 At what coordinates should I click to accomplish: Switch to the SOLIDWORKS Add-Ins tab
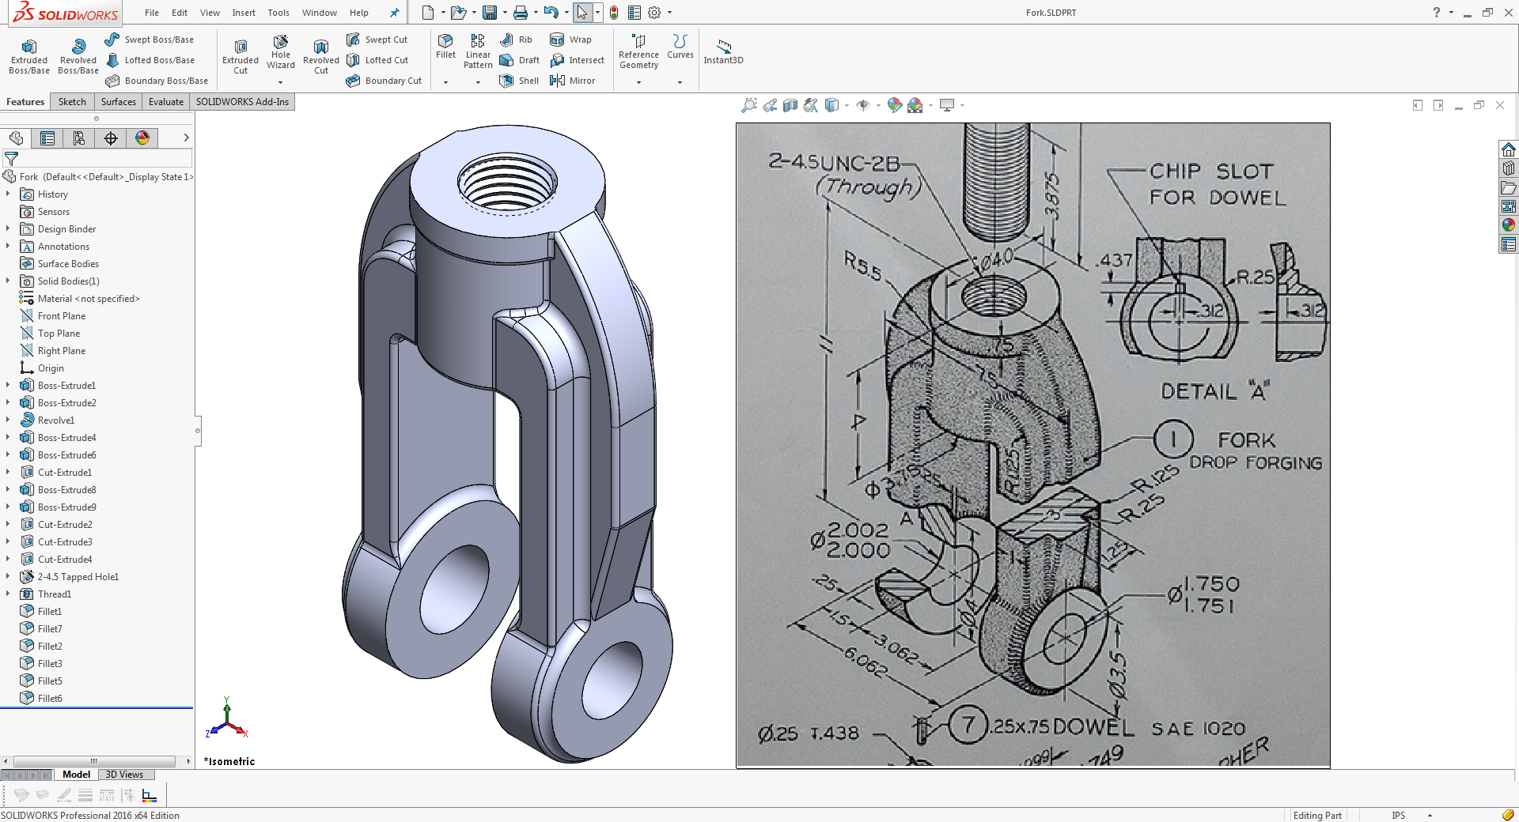[242, 102]
